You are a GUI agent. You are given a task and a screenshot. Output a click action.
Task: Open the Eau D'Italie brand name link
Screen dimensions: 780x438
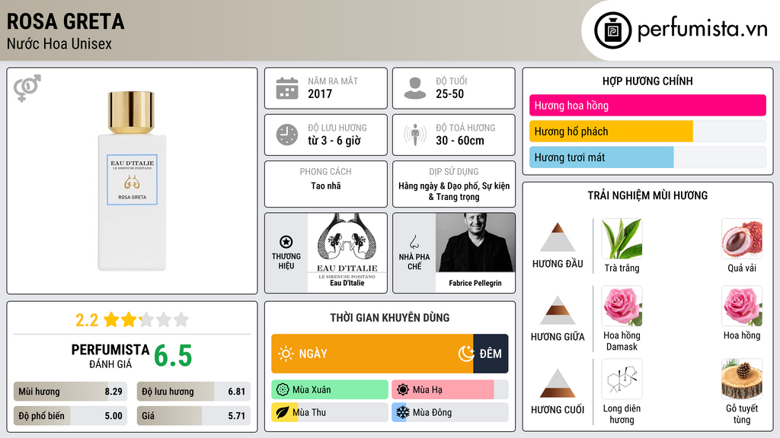(347, 283)
